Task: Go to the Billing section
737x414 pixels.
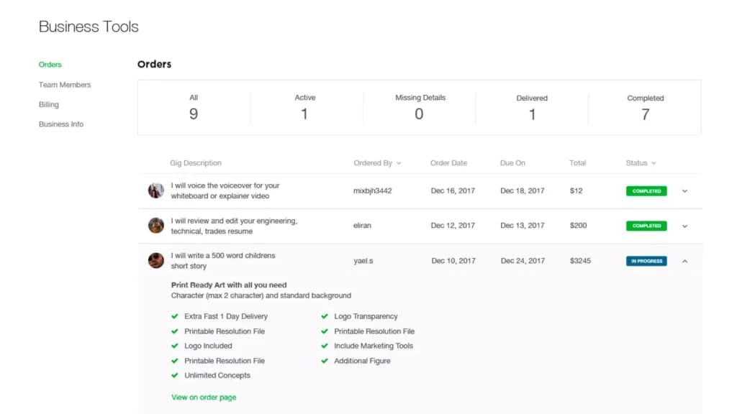Action: 48,105
